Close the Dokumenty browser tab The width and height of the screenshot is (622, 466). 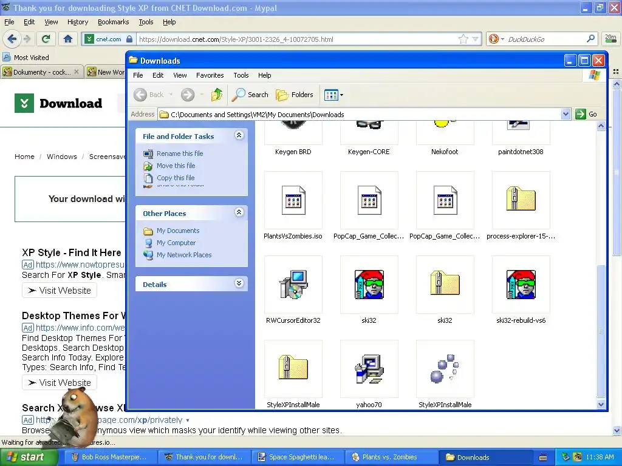77,72
